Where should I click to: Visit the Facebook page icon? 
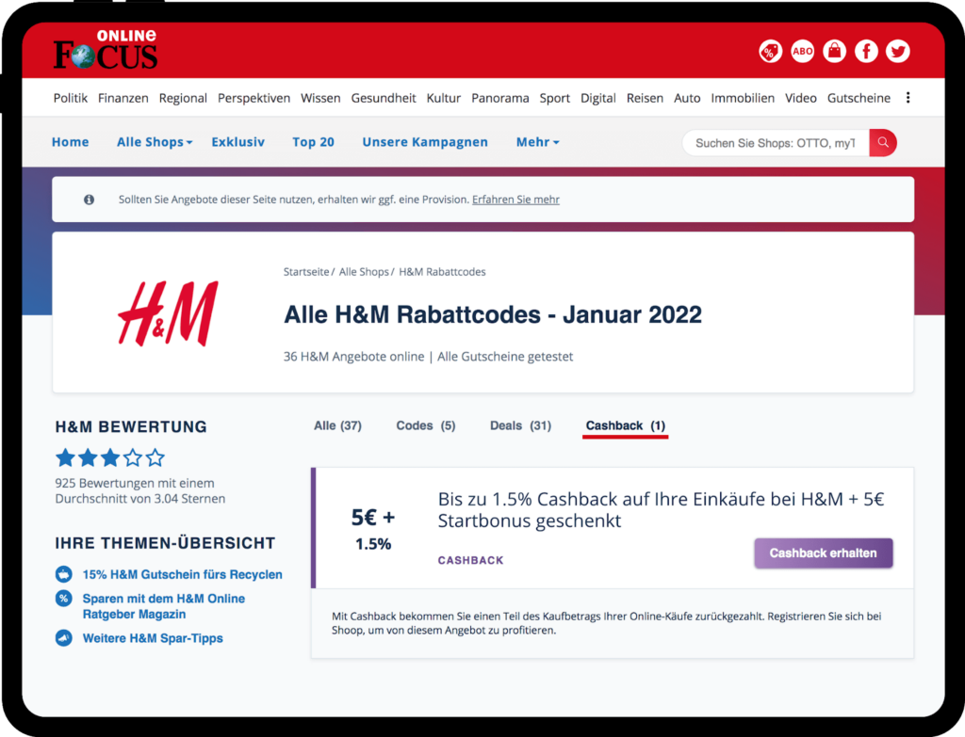pos(866,51)
